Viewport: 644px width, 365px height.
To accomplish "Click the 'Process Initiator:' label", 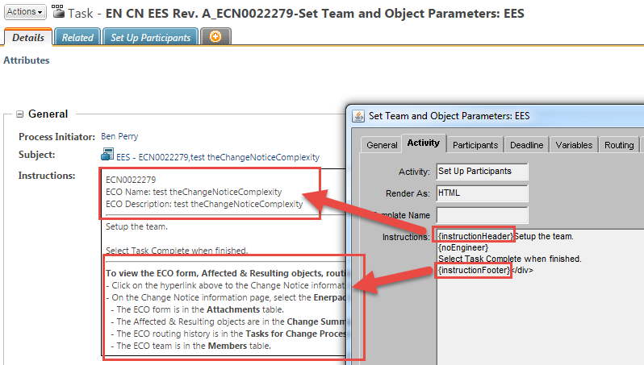I will point(56,137).
